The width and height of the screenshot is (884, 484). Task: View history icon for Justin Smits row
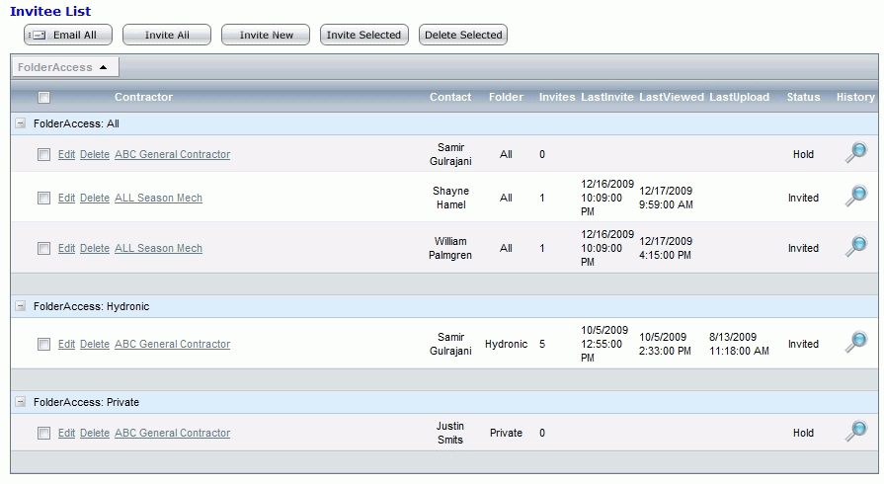pyautogui.click(x=855, y=432)
